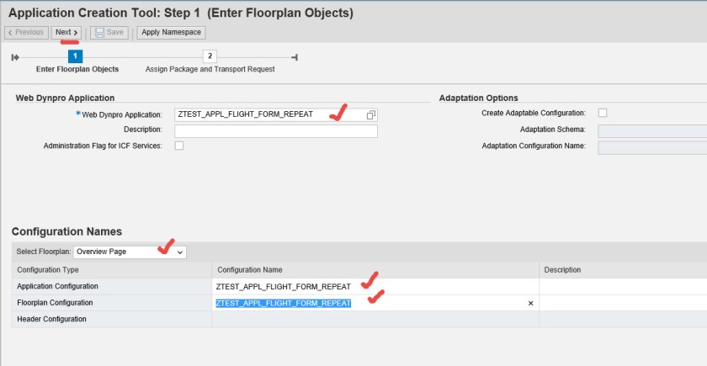Click the roadmap start marker icon
707x366 pixels.
(x=15, y=57)
